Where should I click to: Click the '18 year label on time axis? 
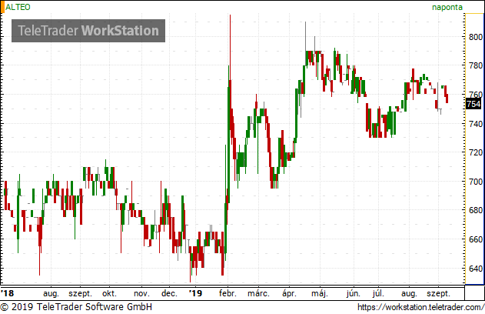[x=8, y=293]
